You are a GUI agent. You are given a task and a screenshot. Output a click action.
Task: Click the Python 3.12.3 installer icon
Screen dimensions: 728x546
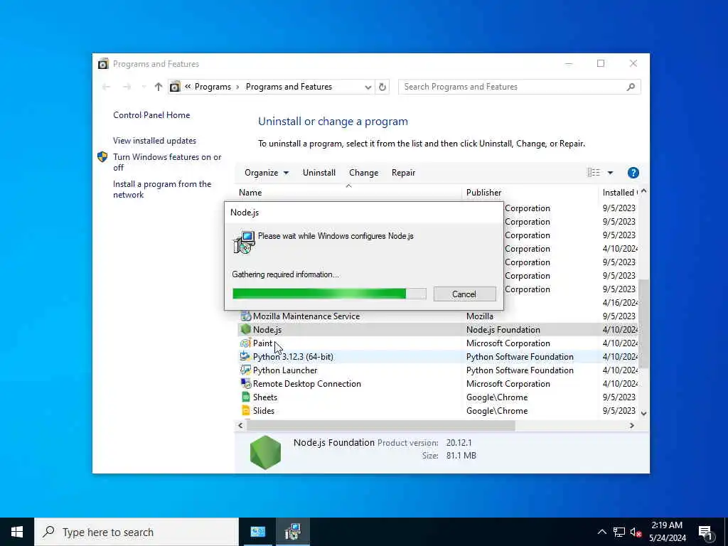click(x=245, y=357)
